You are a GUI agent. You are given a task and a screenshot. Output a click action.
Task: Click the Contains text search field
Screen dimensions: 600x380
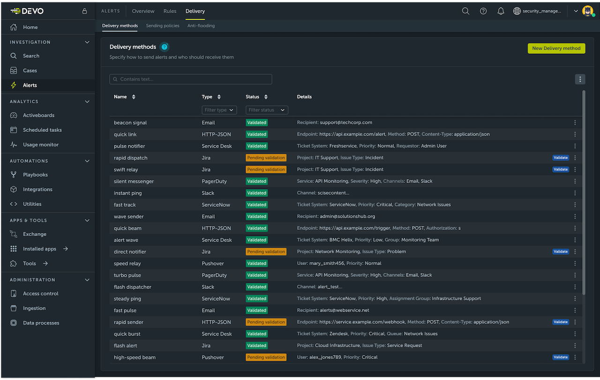[x=190, y=79]
